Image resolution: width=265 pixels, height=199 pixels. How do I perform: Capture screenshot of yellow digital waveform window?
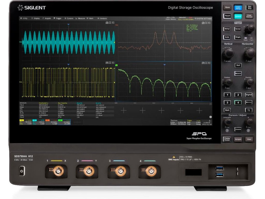[107, 63]
